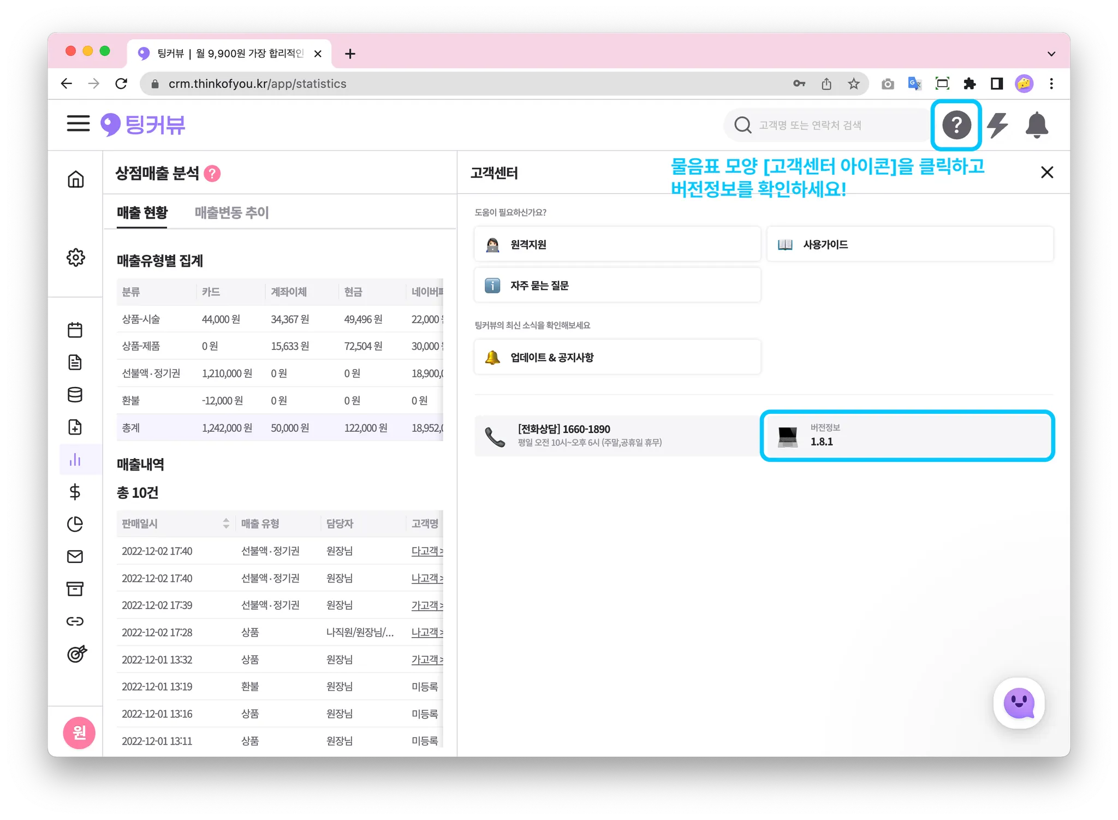Image resolution: width=1118 pixels, height=820 pixels.
Task: Open the envelope message icon in sidebar
Action: [x=75, y=556]
